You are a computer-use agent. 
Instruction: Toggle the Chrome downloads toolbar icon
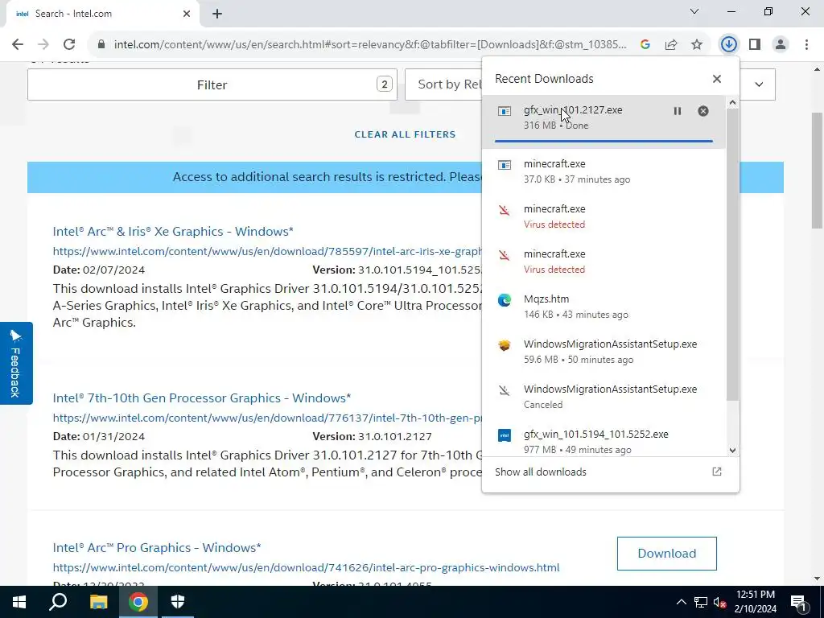tap(728, 45)
